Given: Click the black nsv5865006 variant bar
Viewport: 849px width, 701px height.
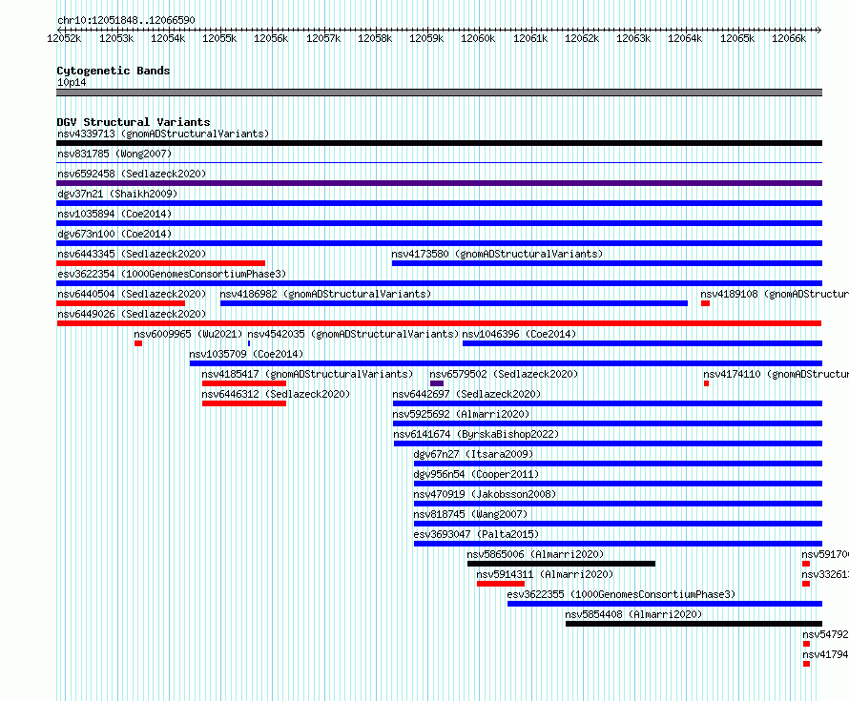Looking at the screenshot, I should click(x=562, y=564).
